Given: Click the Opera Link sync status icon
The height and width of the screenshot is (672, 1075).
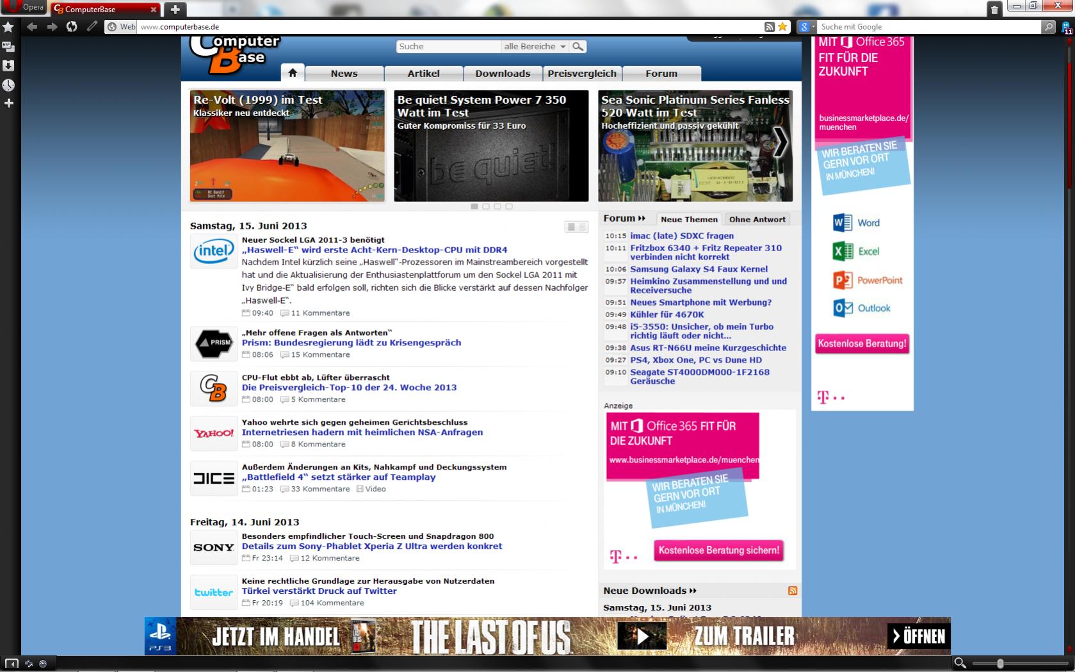Looking at the screenshot, I should click(29, 664).
